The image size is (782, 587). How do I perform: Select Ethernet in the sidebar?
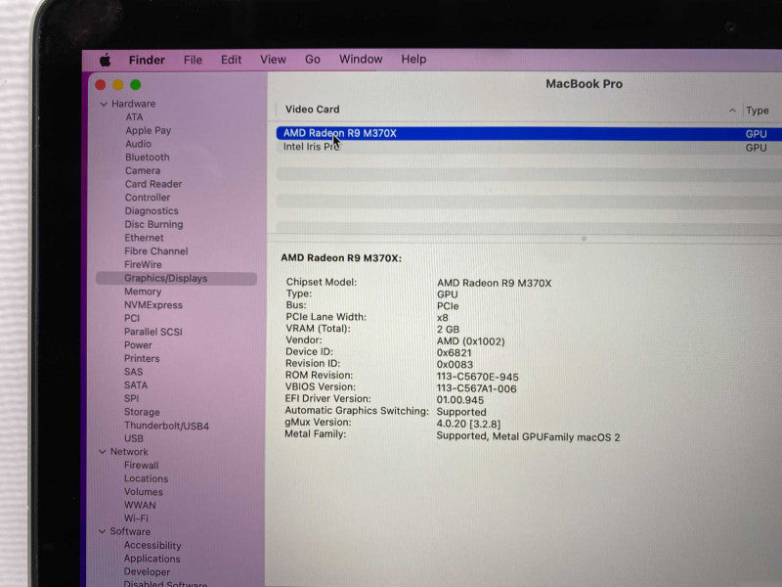144,238
